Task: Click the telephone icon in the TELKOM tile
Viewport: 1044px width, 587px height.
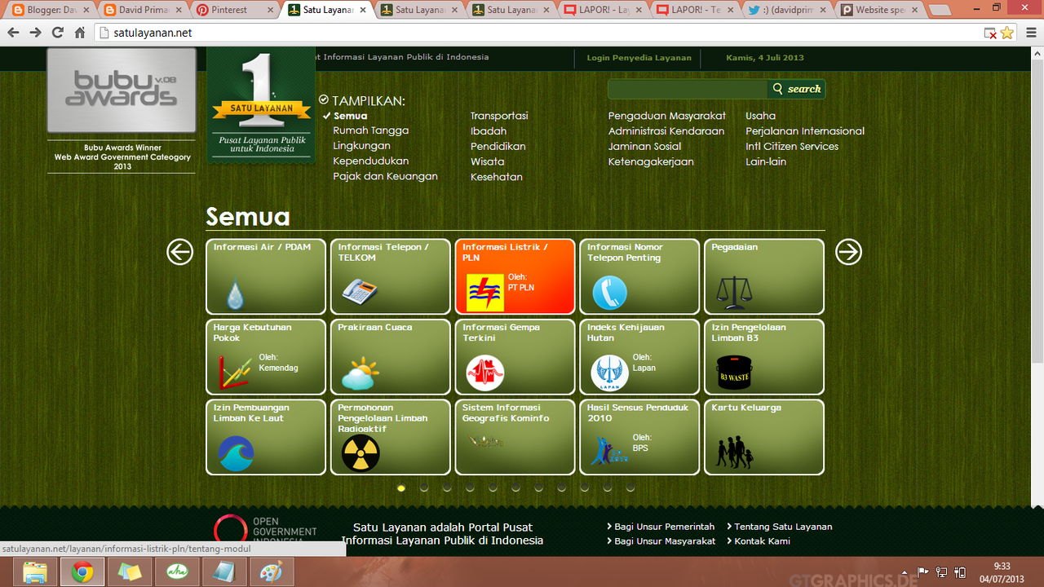Action: 359,290
